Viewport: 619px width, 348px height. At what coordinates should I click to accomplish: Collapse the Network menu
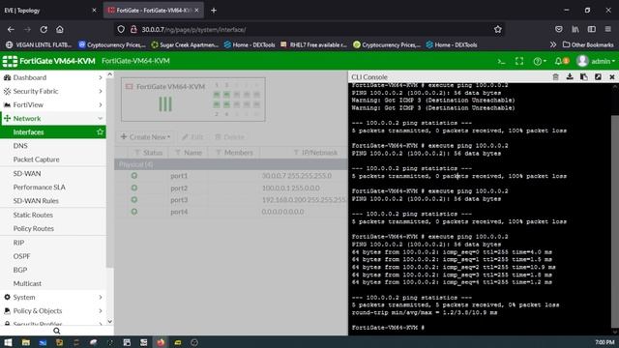click(x=53, y=118)
